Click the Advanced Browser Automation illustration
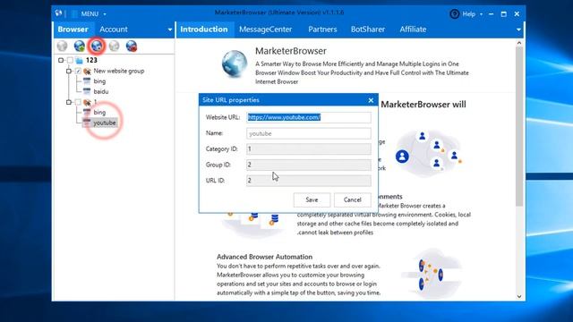 (x=432, y=274)
